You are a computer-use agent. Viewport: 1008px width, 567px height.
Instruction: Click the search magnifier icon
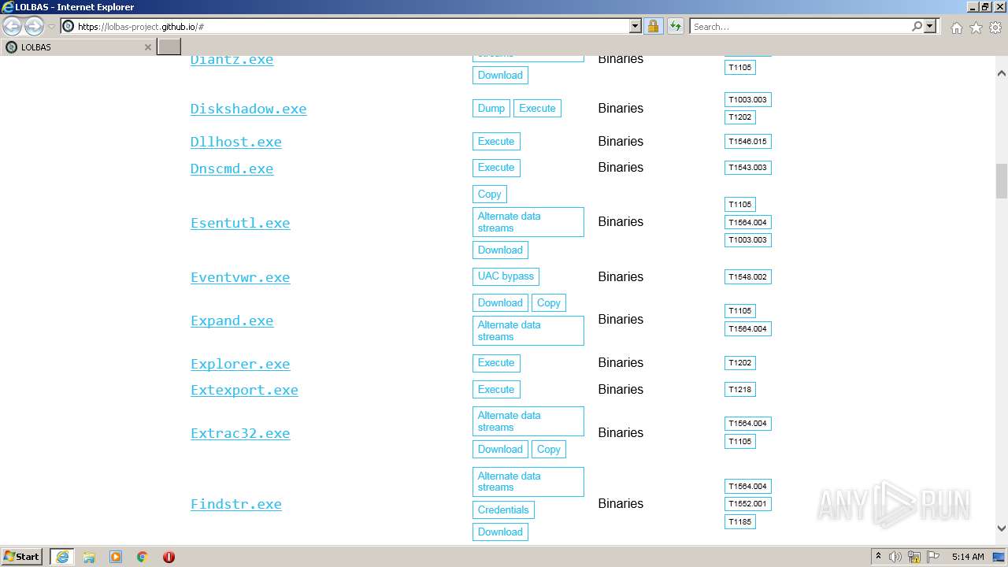pos(917,26)
